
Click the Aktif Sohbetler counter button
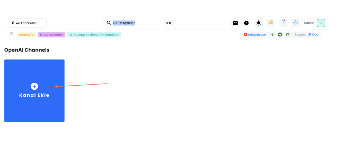point(27,23)
